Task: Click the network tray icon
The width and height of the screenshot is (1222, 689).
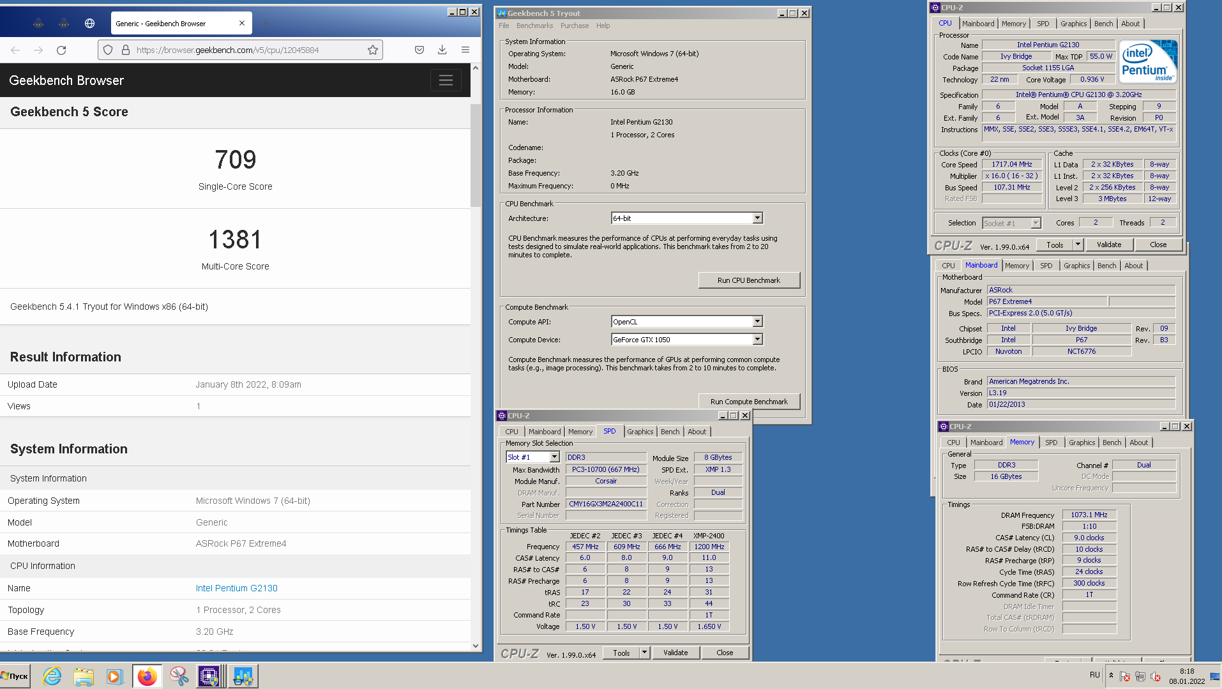Action: tap(1140, 676)
